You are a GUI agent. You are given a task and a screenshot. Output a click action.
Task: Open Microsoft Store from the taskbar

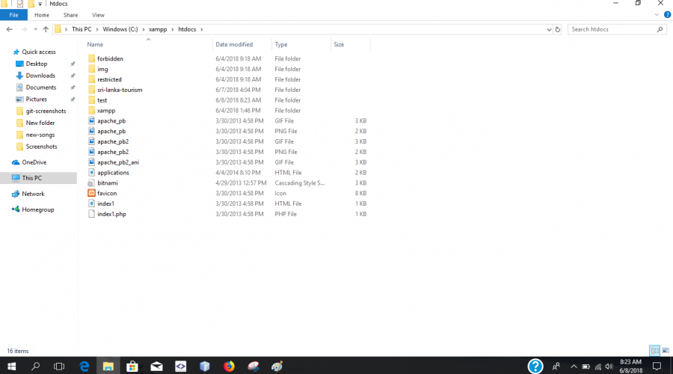tap(132, 366)
